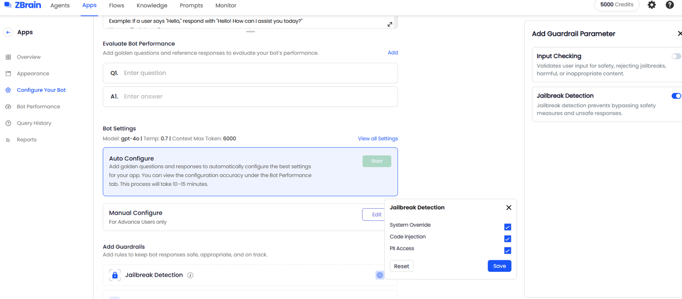This screenshot has height=299, width=682.
Task: Uncheck the System Override checkbox
Action: point(507,227)
